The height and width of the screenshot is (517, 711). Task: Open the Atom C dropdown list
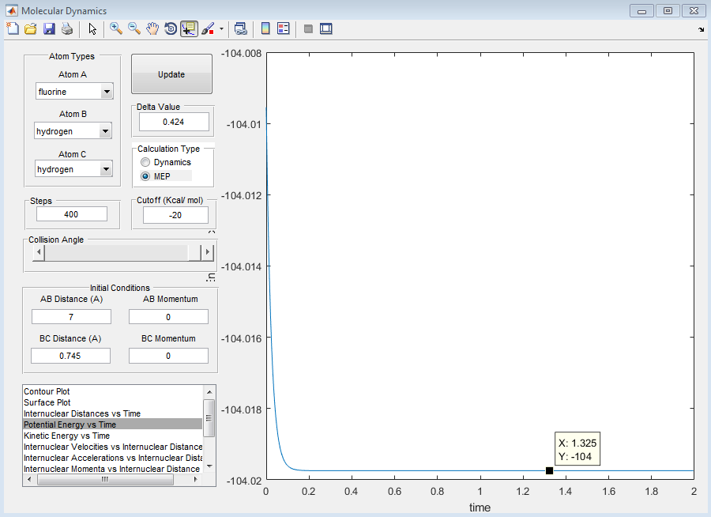[73, 169]
